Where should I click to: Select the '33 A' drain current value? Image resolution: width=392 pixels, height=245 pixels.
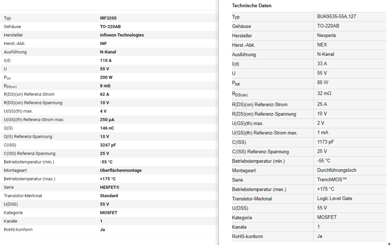point(322,63)
